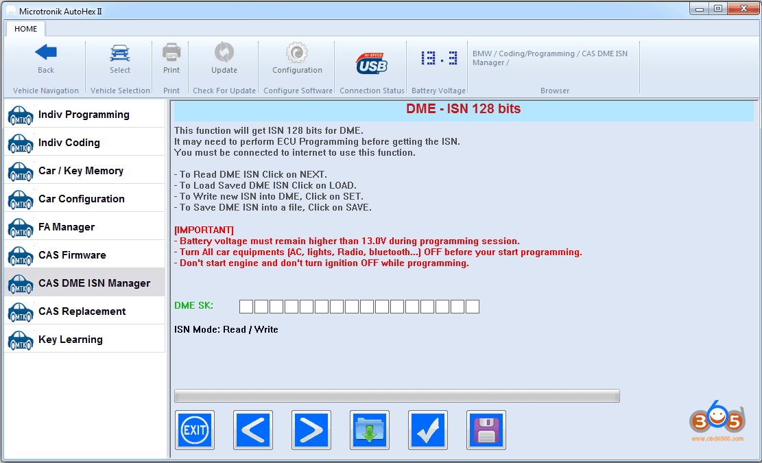762x463 pixels.
Task: Click 'Connection Status' group label
Action: [x=372, y=91]
